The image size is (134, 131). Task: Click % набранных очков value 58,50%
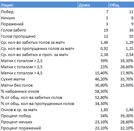click(x=101, y=92)
